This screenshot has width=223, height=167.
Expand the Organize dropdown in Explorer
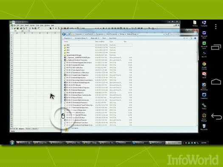tap(68, 38)
